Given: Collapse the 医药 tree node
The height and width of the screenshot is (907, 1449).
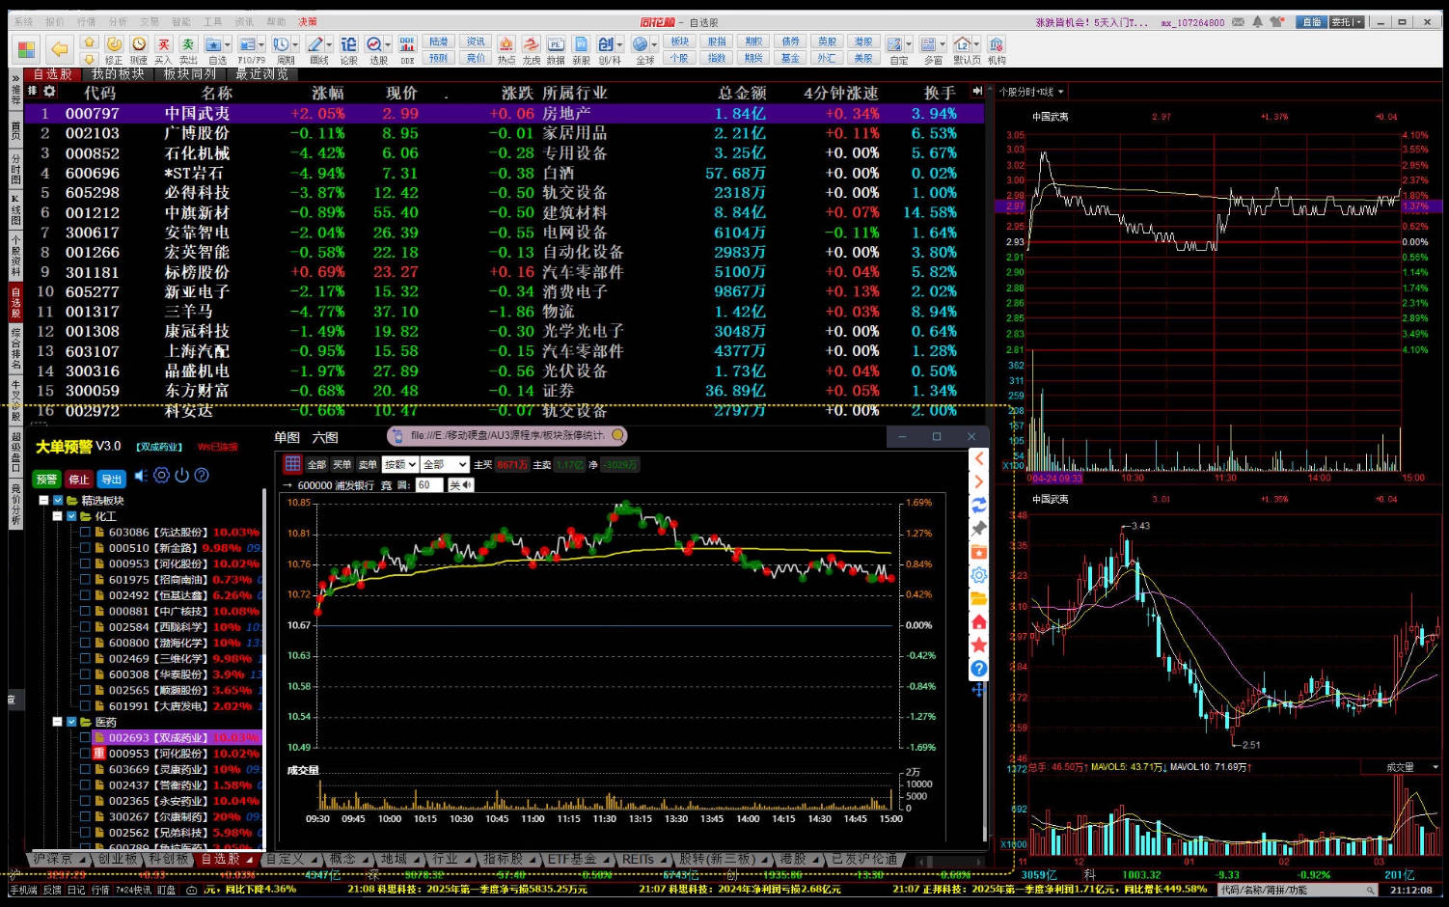Looking at the screenshot, I should [x=57, y=722].
